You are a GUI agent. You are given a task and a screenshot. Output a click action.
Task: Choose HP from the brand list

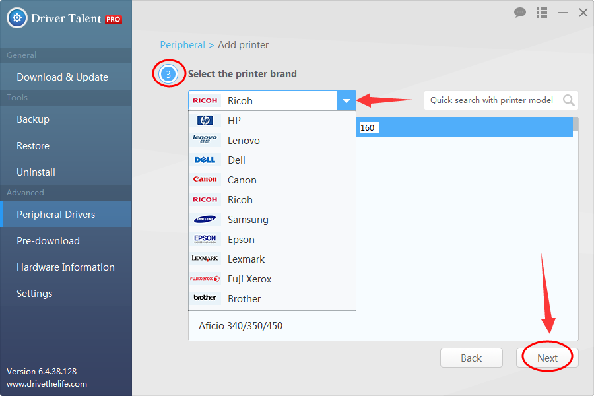(272, 121)
